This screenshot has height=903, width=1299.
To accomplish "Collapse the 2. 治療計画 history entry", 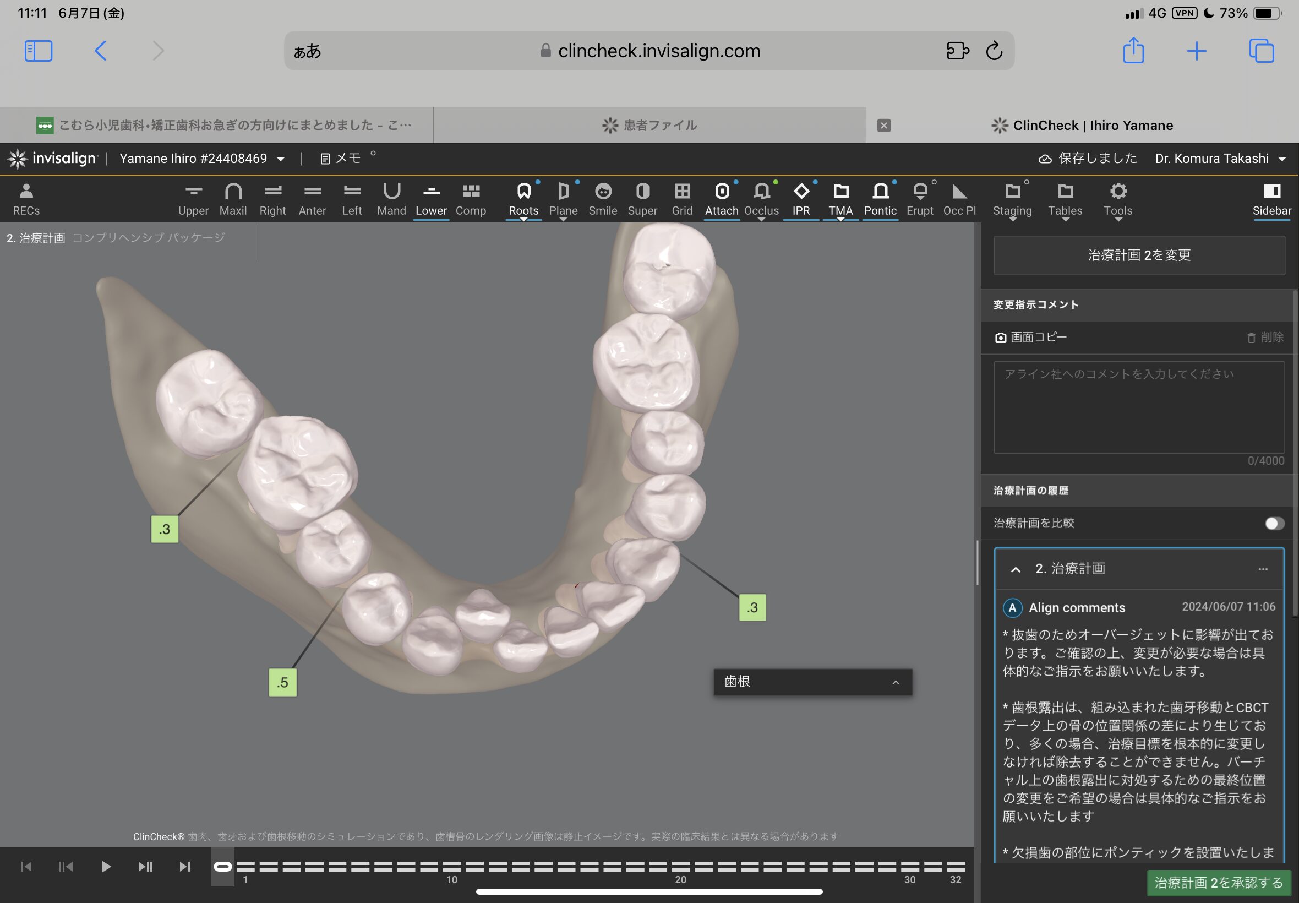I will point(1016,569).
